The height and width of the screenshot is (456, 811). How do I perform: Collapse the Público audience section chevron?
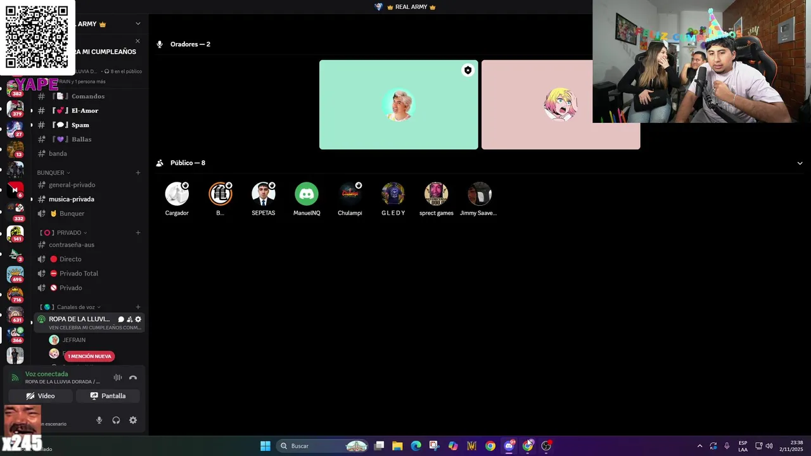pos(800,163)
